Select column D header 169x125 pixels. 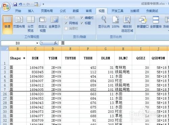pos(53,49)
